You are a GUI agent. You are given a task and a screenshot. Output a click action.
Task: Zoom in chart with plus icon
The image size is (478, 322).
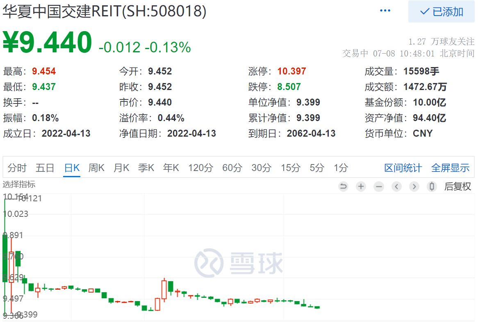361,186
